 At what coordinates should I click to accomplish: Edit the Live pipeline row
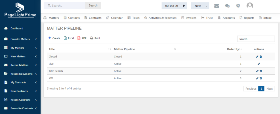tap(259, 64)
